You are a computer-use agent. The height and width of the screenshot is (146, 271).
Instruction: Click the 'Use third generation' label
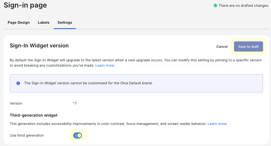tap(27, 135)
